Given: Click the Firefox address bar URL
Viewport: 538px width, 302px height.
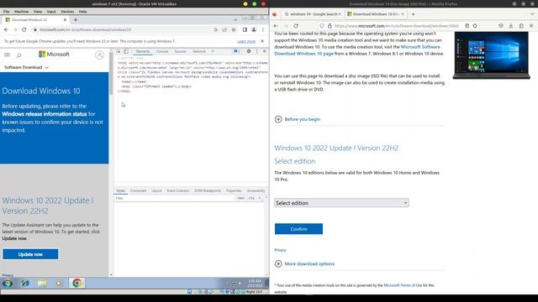Looking at the screenshot, I should tap(396, 26).
